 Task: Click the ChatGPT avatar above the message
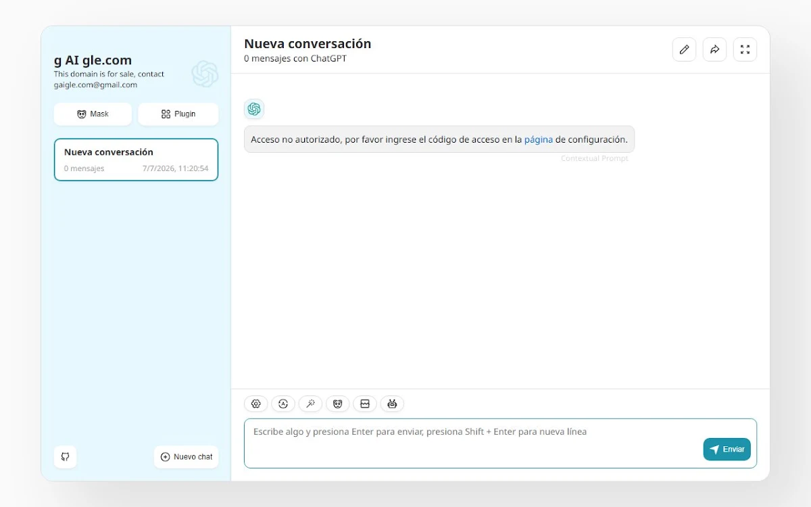pyautogui.click(x=254, y=109)
